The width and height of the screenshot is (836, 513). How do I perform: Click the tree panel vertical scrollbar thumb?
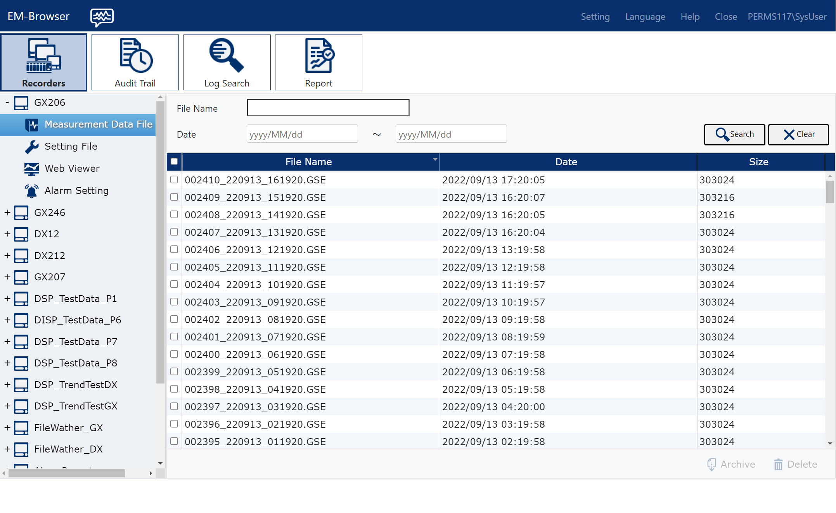click(x=160, y=242)
